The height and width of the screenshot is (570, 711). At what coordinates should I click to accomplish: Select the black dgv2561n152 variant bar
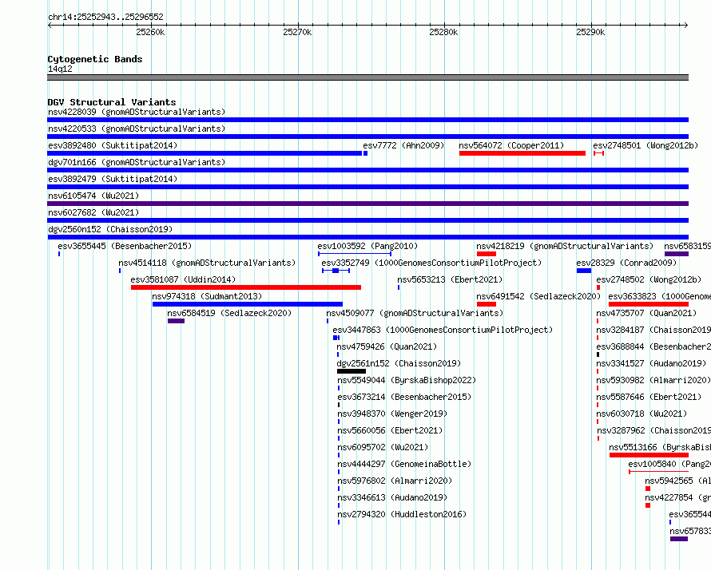(352, 371)
